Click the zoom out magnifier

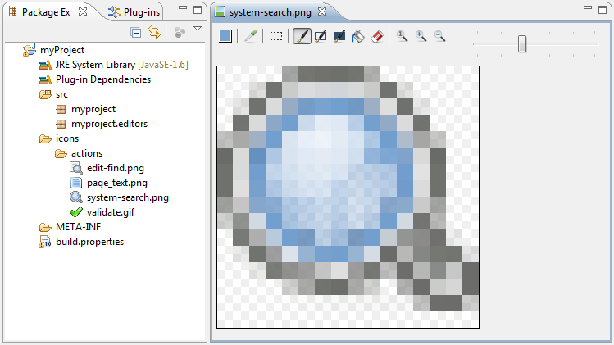[x=439, y=36]
